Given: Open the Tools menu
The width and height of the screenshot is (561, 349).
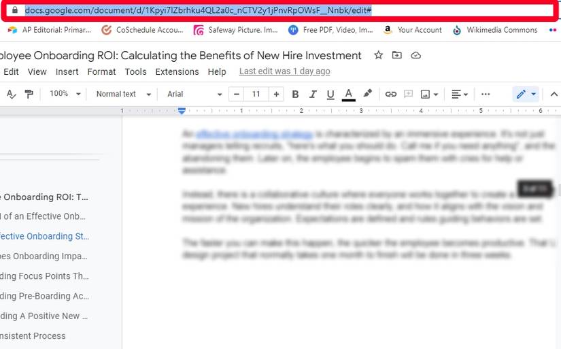Looking at the screenshot, I should coord(135,72).
